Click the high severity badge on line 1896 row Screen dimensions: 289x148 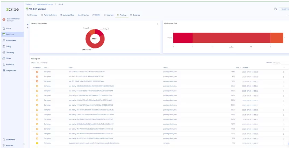(x=37, y=71)
